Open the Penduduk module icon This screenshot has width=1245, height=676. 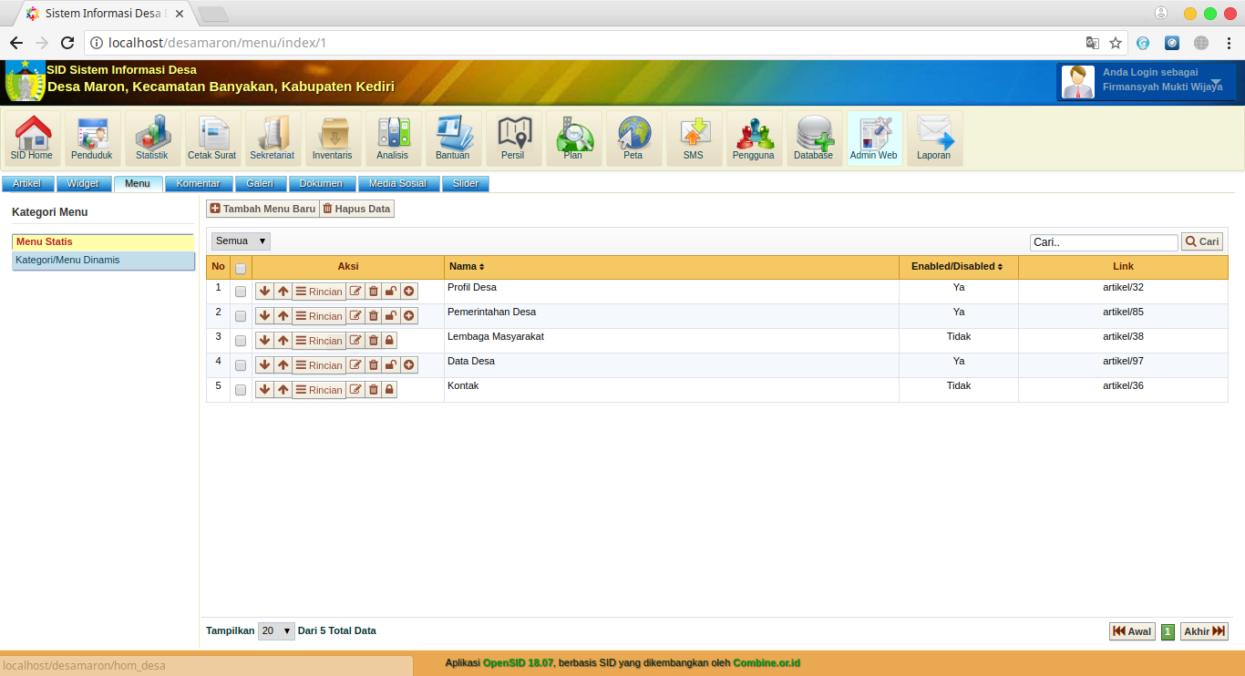point(91,137)
